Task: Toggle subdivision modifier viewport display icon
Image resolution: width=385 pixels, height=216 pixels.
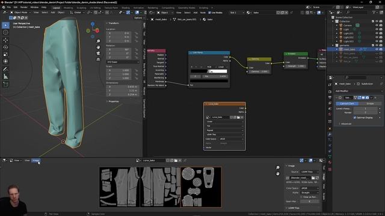Action: click(363, 97)
